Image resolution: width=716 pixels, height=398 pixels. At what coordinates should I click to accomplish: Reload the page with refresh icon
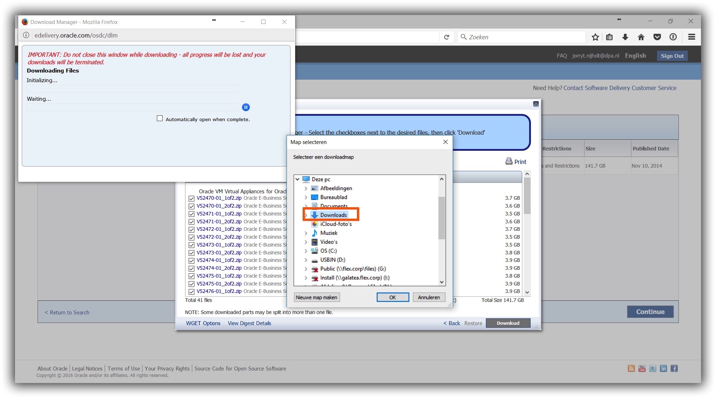[x=447, y=37]
